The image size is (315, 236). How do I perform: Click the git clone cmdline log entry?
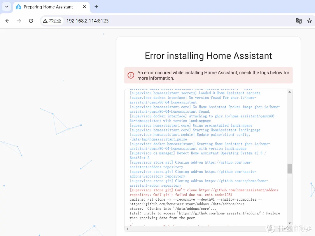195,199
